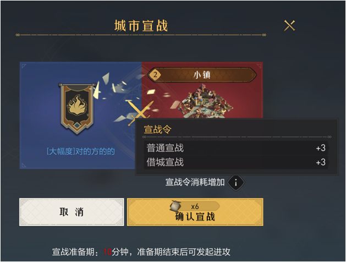The width and height of the screenshot is (346, 262).
Task: Select the 借城宣战 row in tooltip
Action: coord(236,162)
